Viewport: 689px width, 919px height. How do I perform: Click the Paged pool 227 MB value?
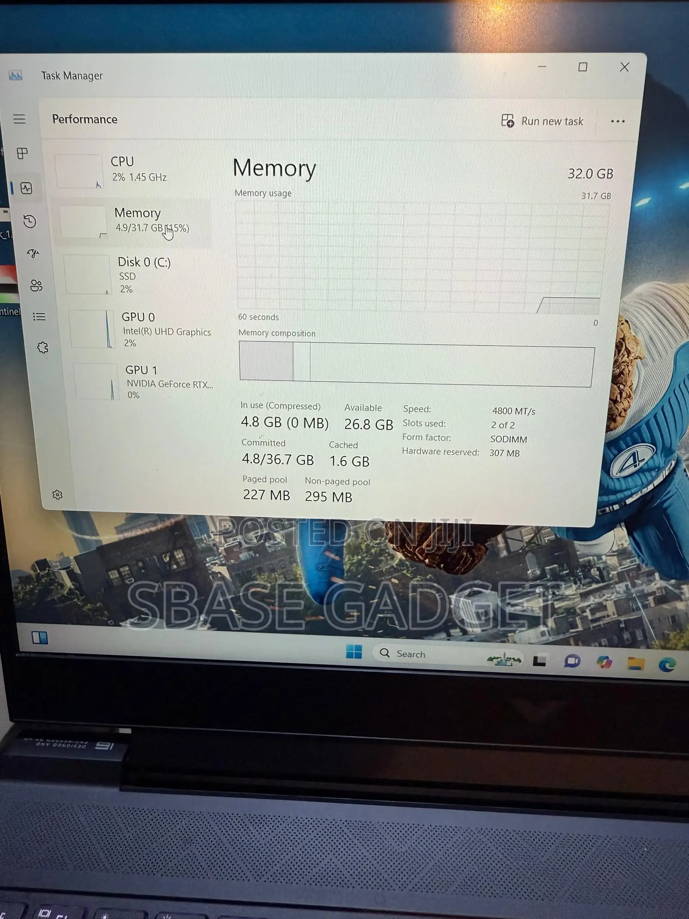tap(267, 495)
